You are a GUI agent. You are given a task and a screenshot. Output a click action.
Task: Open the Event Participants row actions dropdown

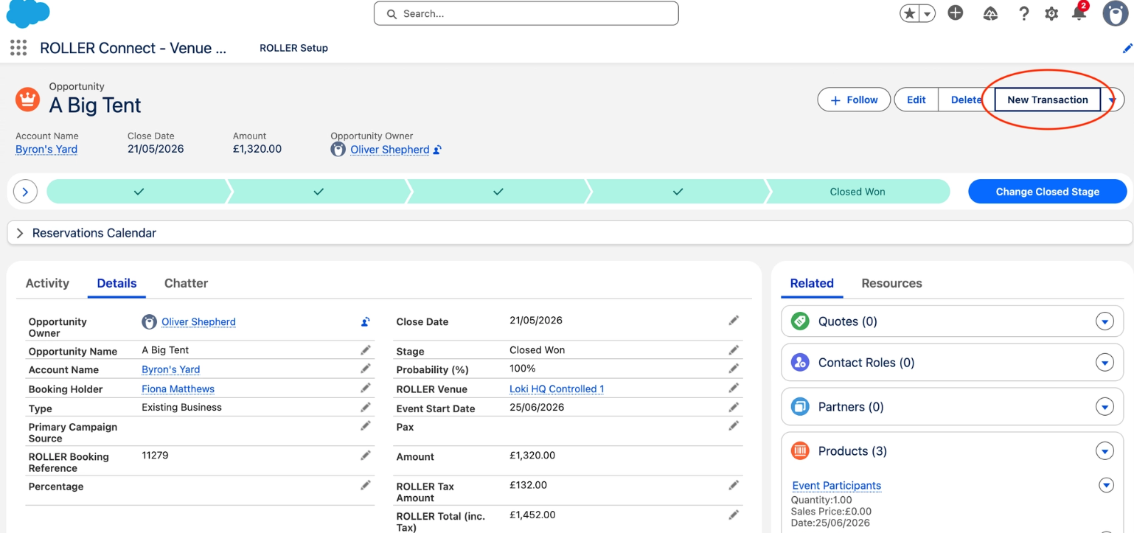pos(1106,485)
